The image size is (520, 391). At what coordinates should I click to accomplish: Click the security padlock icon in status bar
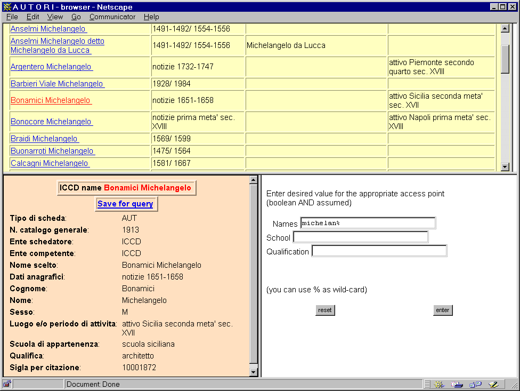click(x=7, y=384)
